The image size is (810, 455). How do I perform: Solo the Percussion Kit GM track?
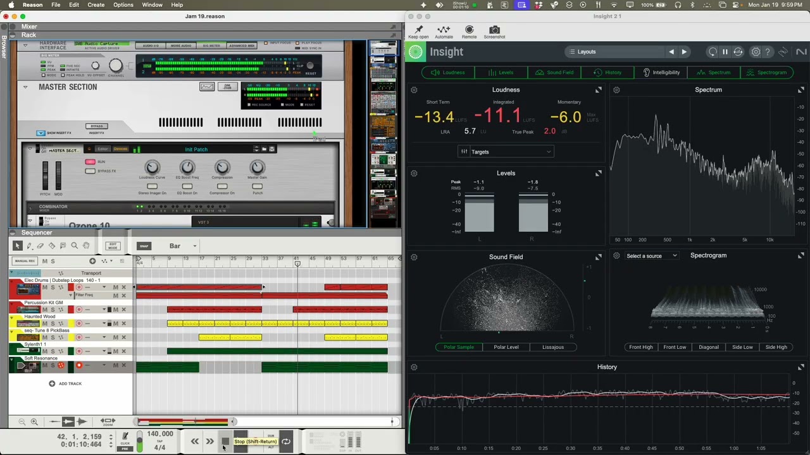click(x=53, y=310)
